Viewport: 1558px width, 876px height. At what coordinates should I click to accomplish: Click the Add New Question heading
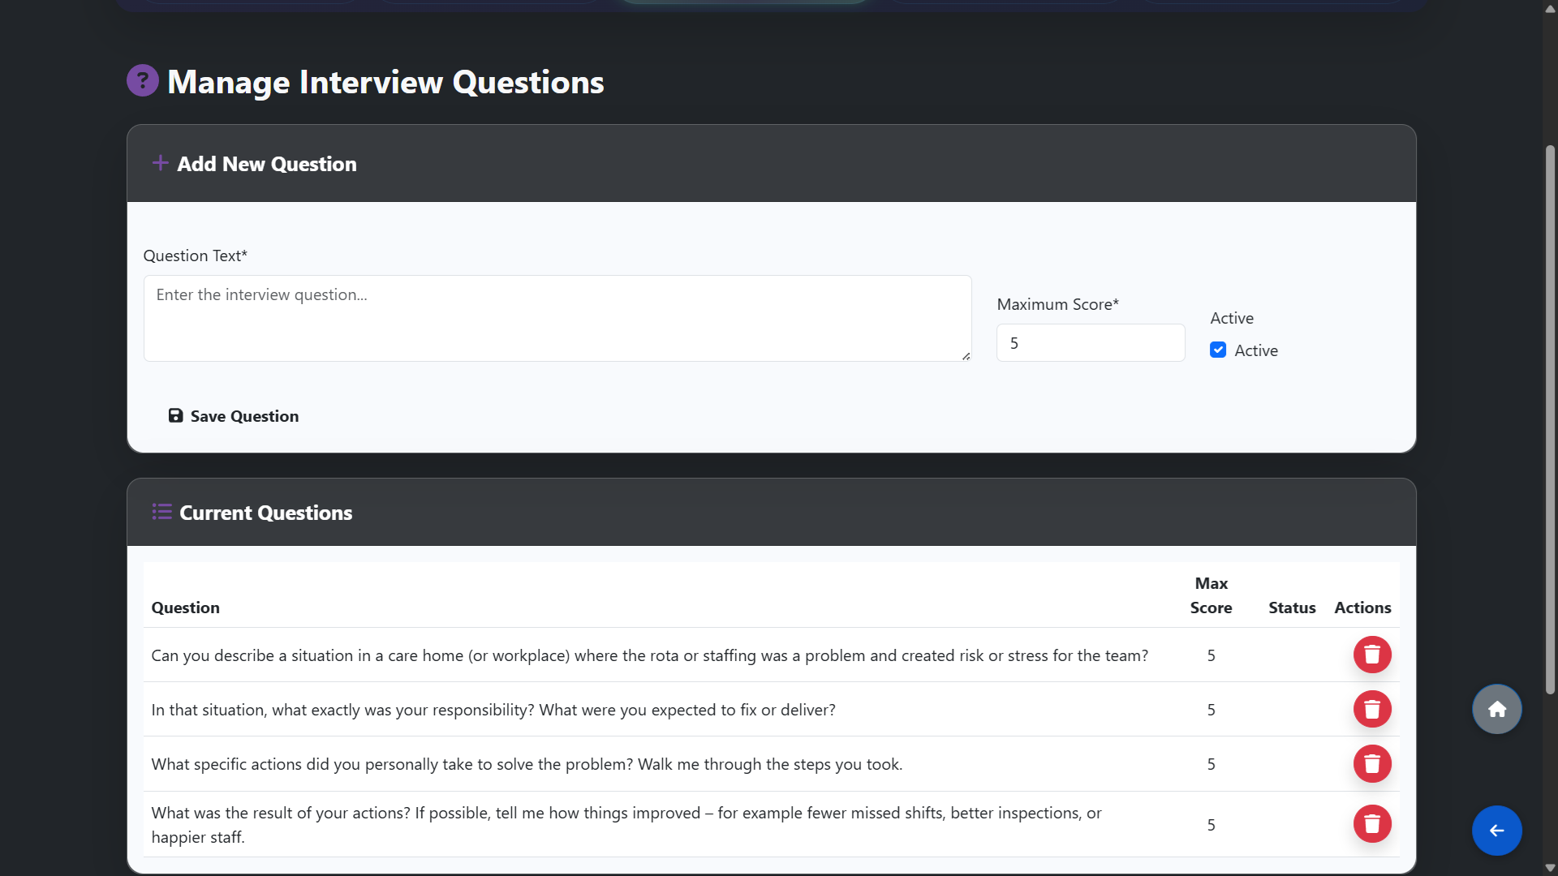click(x=267, y=164)
